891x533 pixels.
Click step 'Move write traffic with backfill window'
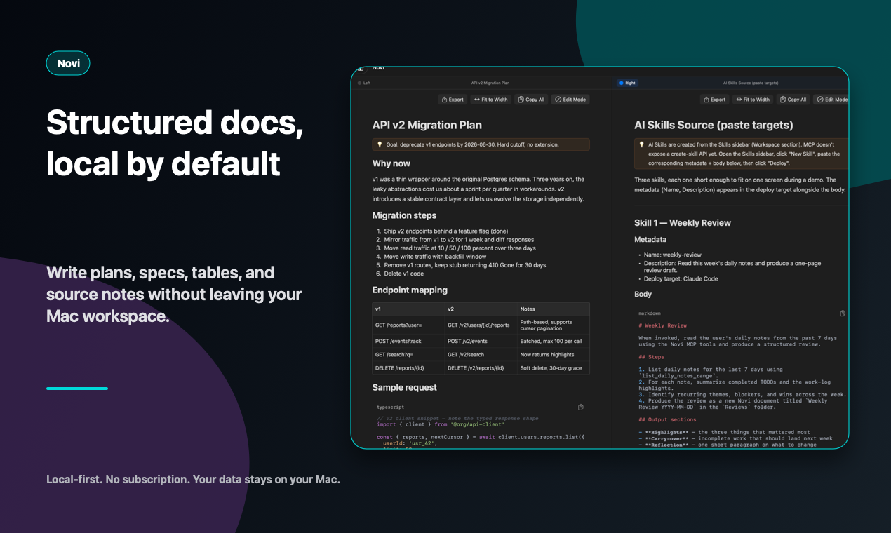tap(435, 257)
